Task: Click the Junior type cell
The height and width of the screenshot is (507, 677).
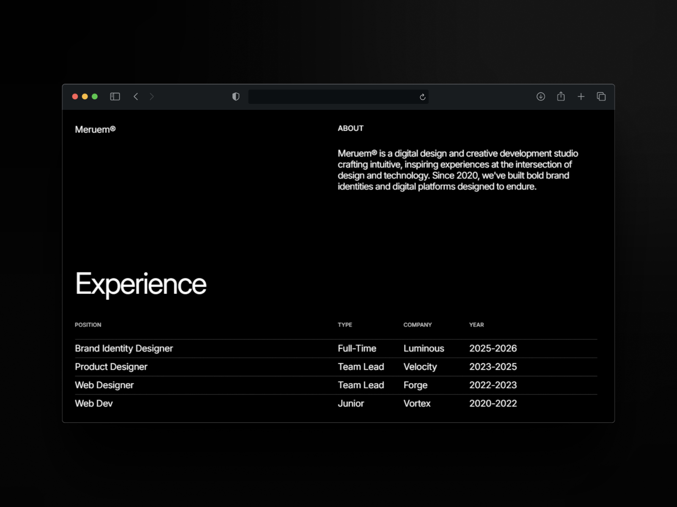Action: [351, 403]
